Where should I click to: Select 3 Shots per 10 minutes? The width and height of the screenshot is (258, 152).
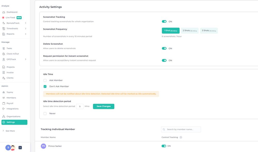(x=209, y=30)
